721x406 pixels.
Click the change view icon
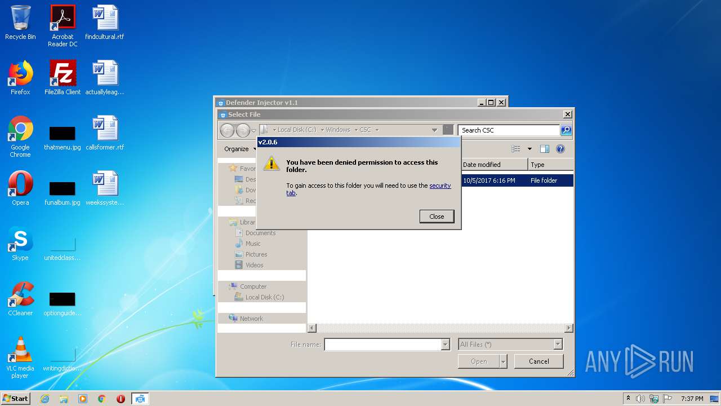(x=516, y=149)
